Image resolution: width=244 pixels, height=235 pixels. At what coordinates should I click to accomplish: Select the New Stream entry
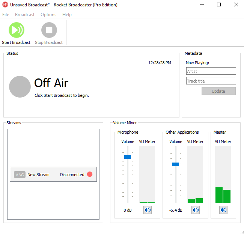[x=53, y=174]
